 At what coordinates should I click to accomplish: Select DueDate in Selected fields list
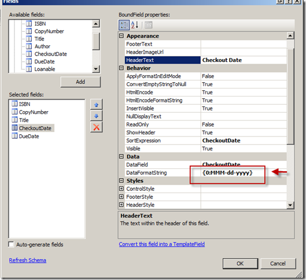(29, 136)
